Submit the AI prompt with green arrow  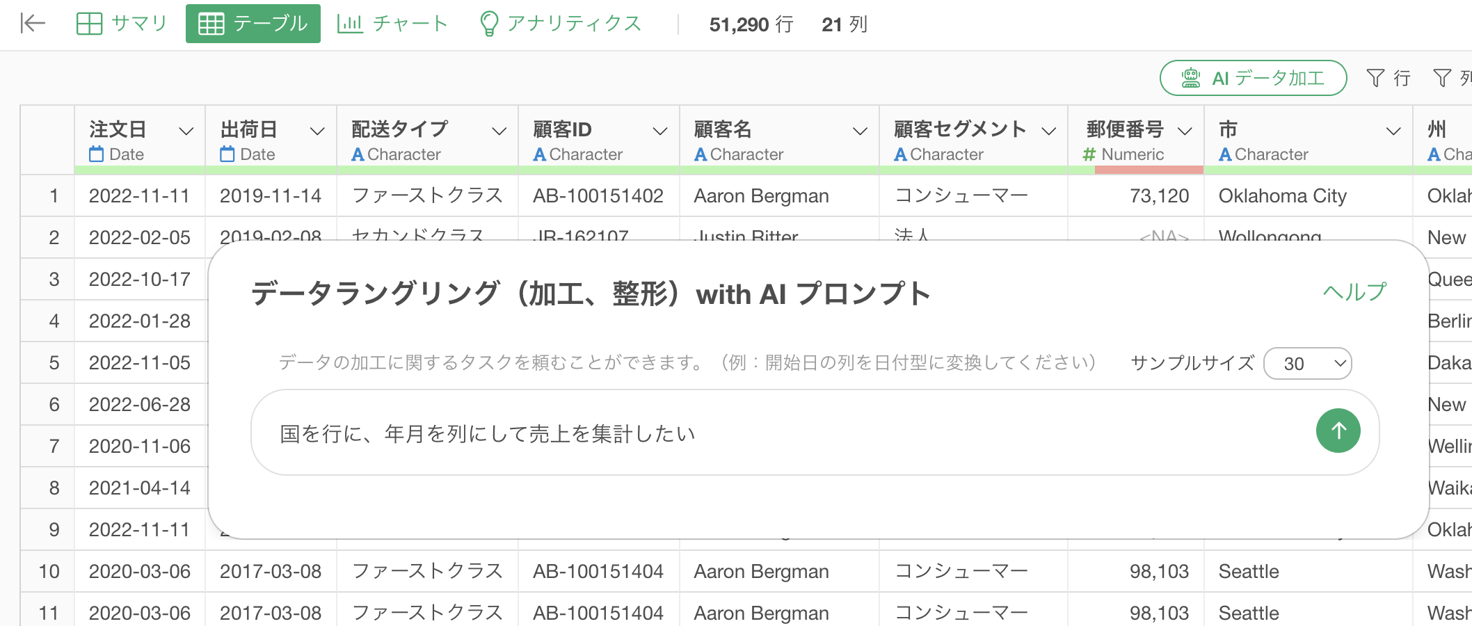point(1337,431)
